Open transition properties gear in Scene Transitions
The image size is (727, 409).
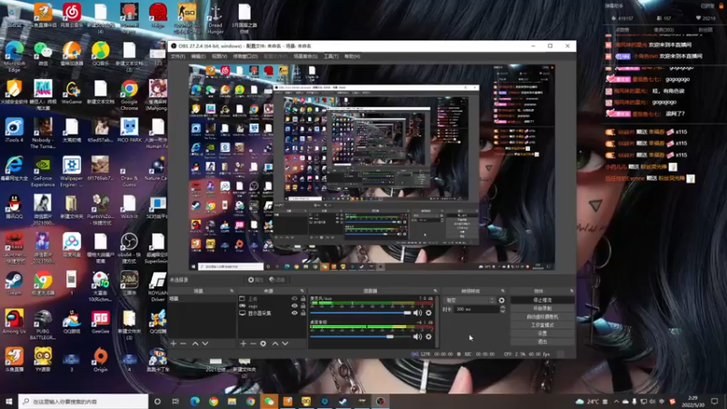coord(502,301)
